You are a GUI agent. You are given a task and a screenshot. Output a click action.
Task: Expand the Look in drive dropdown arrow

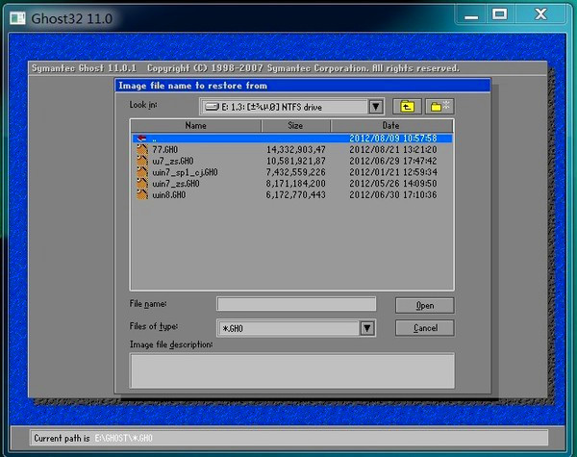tap(376, 107)
